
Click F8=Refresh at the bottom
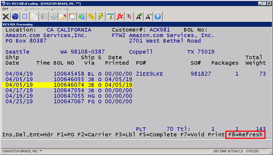245,135
